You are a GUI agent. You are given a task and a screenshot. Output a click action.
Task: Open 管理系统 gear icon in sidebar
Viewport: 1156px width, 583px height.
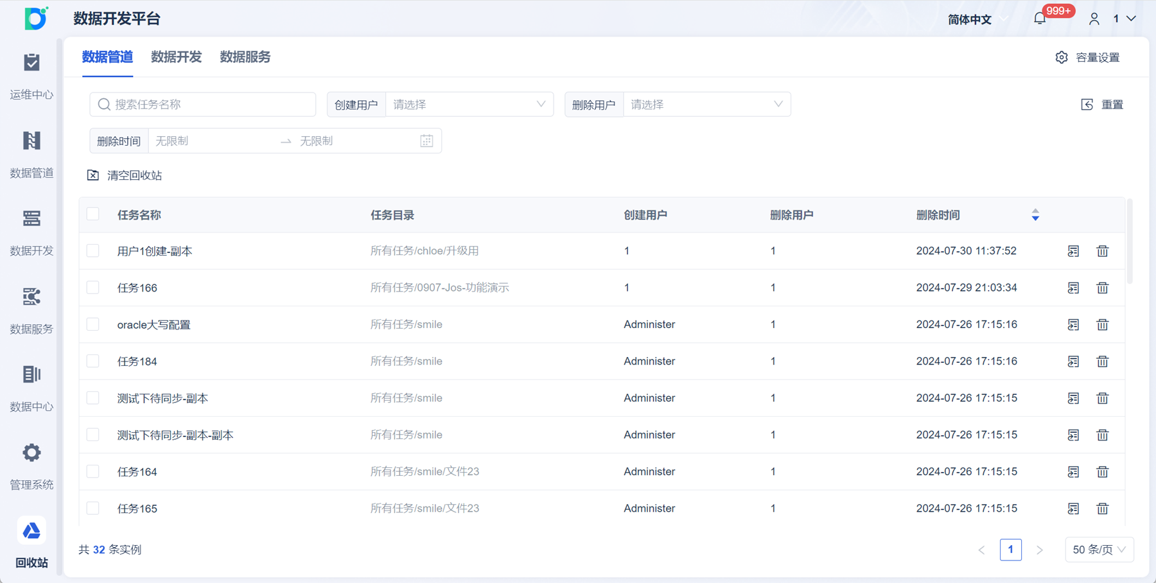tap(31, 453)
